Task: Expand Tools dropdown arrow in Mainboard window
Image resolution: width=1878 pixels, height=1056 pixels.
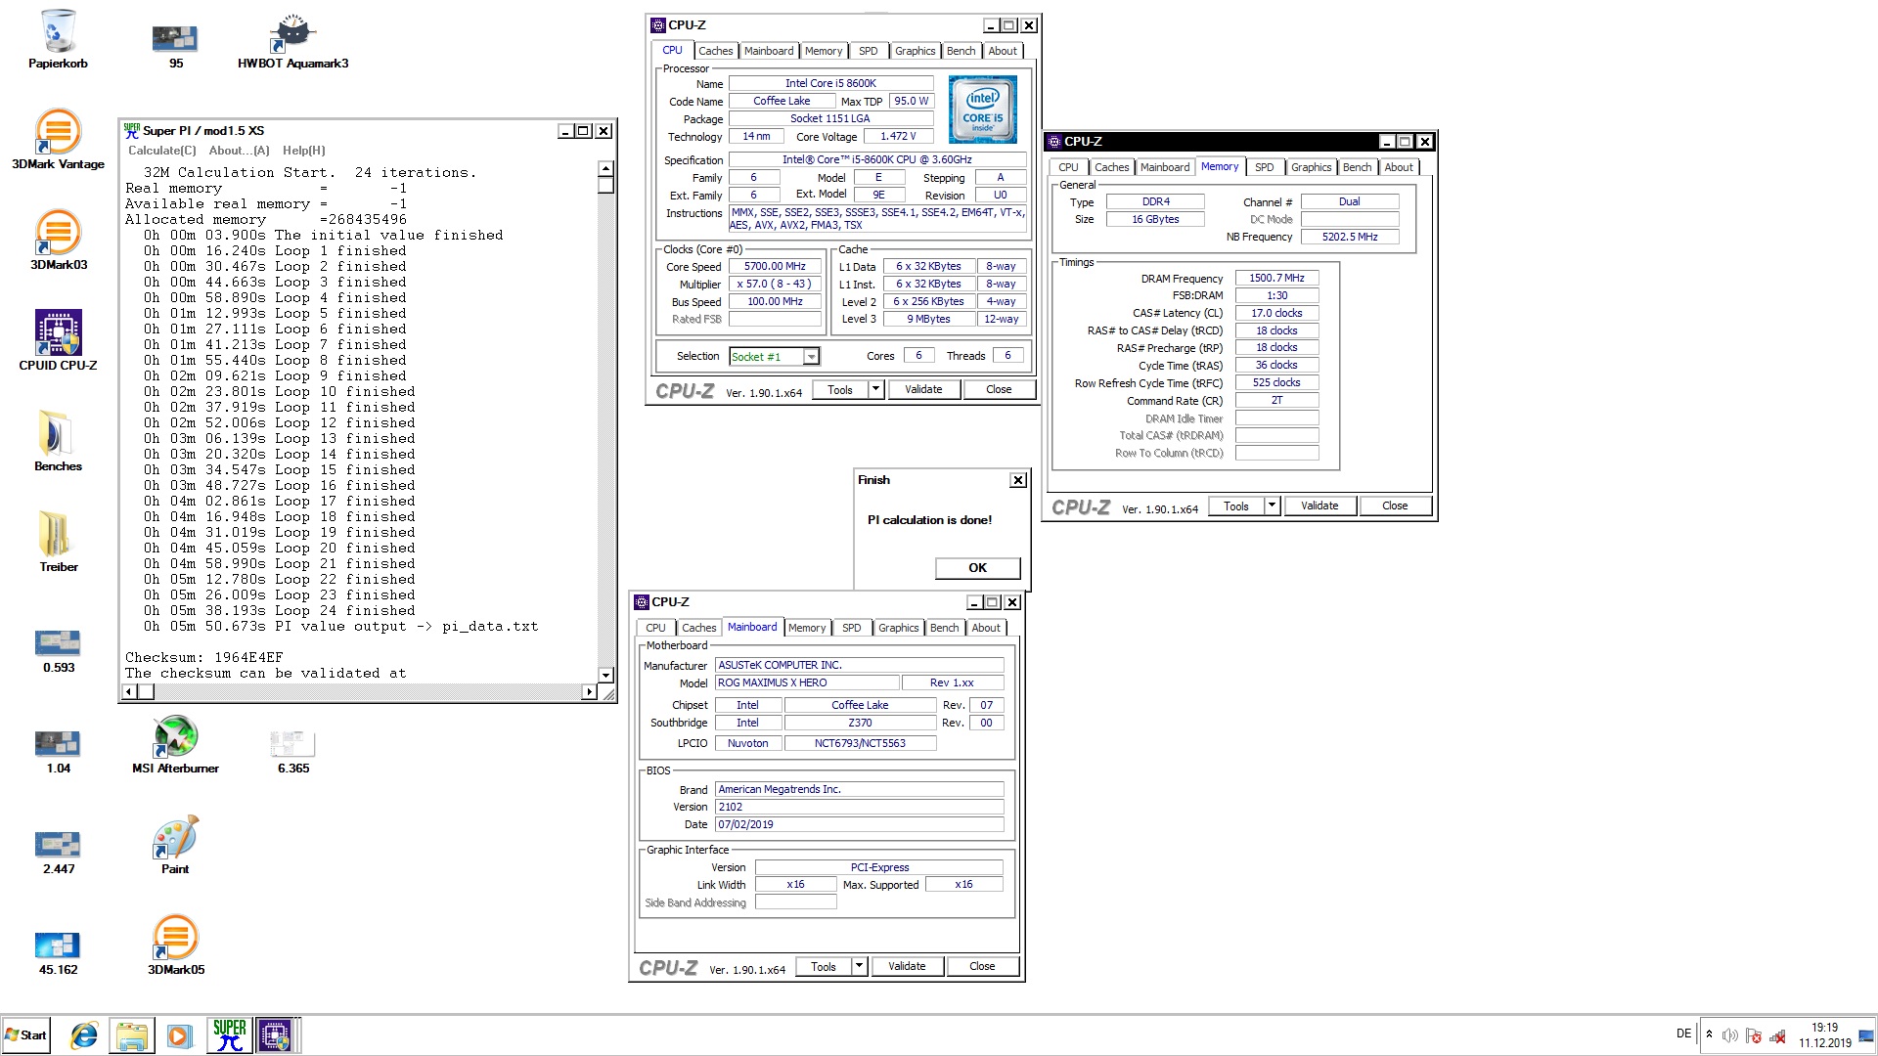Action: 860,966
